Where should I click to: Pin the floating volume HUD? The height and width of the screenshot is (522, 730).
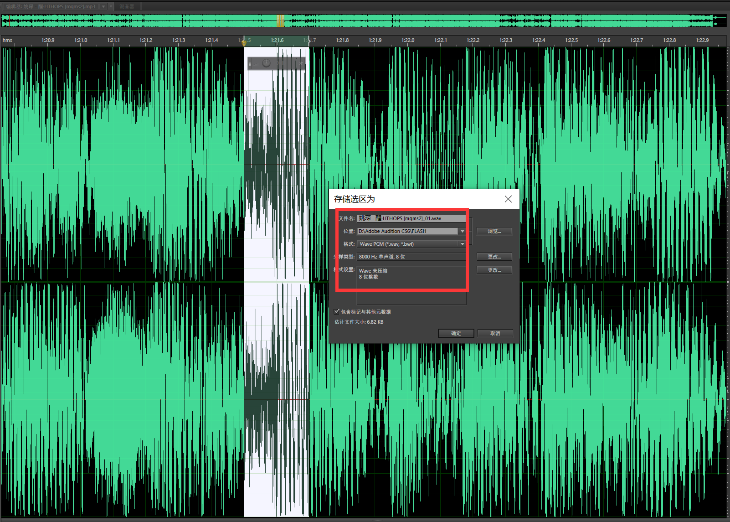[301, 63]
